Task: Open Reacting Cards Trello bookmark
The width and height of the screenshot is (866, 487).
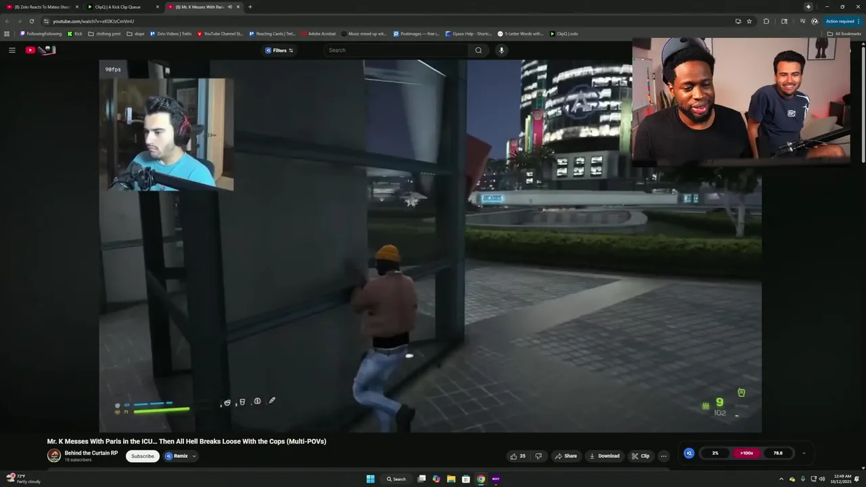Action: [272, 33]
